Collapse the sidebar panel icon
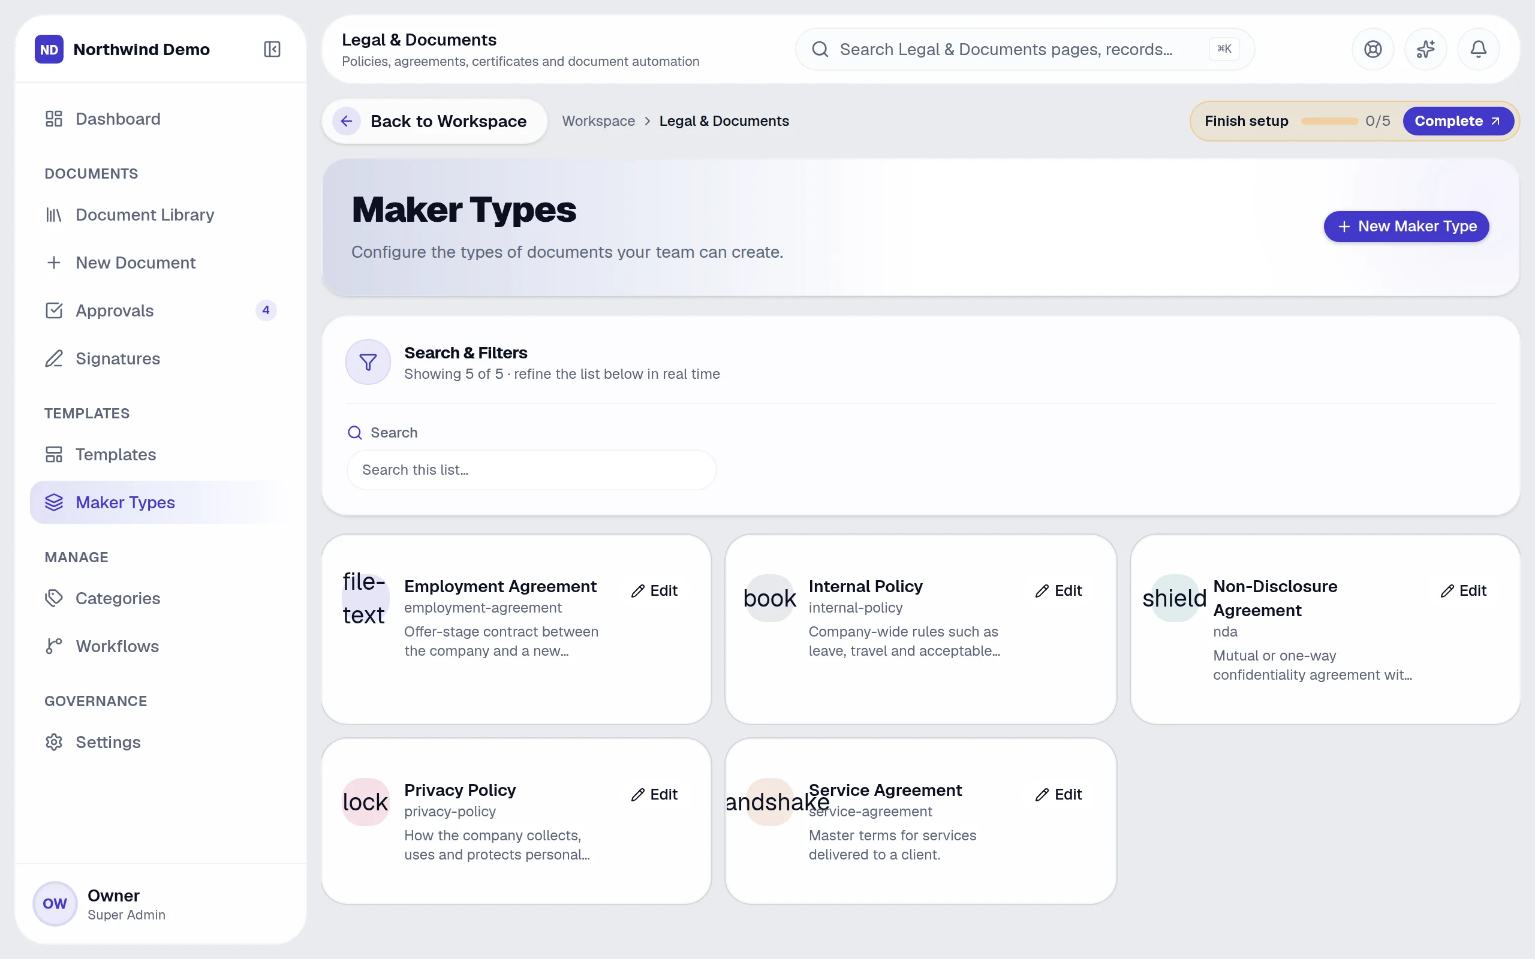Viewport: 1535px width, 959px height. (x=272, y=50)
